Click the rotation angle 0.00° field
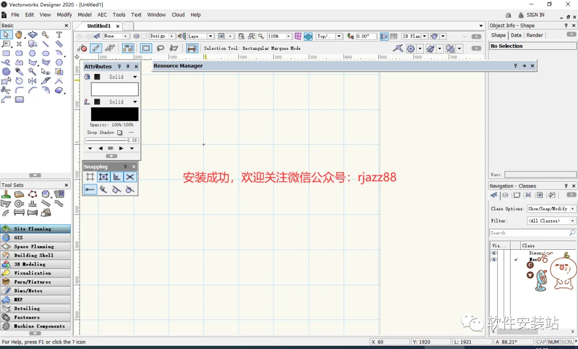Image resolution: width=578 pixels, height=349 pixels. (x=366, y=36)
